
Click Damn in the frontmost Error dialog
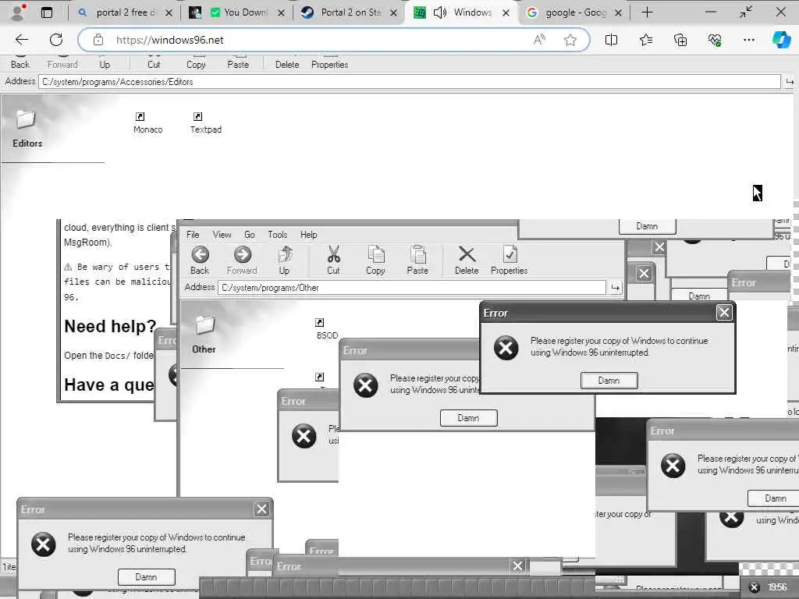tap(609, 381)
